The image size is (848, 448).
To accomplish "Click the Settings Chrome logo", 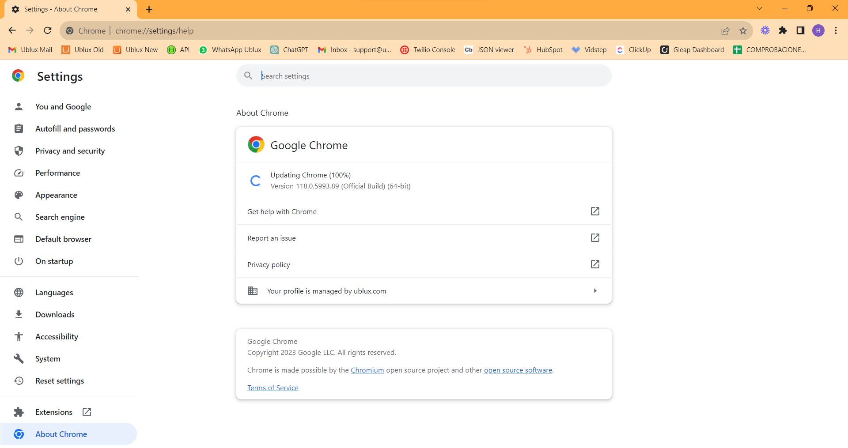I will [x=18, y=76].
